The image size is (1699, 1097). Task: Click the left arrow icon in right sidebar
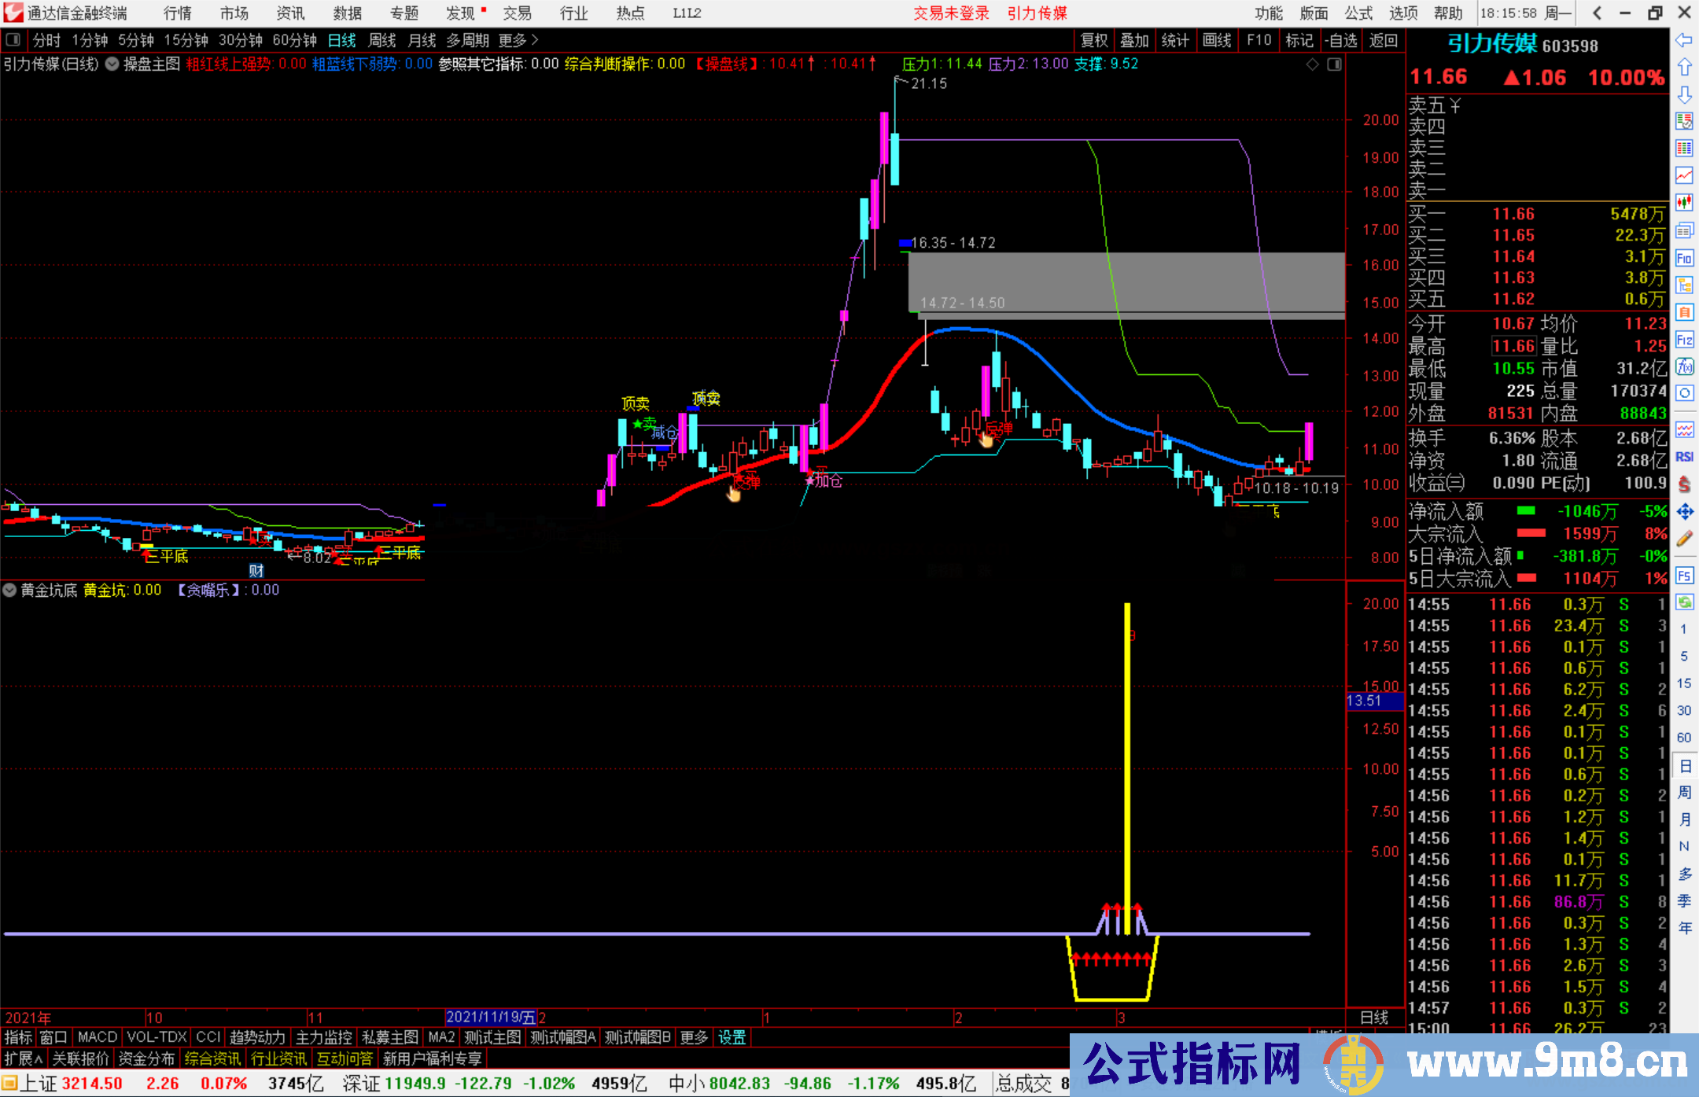[x=1684, y=40]
